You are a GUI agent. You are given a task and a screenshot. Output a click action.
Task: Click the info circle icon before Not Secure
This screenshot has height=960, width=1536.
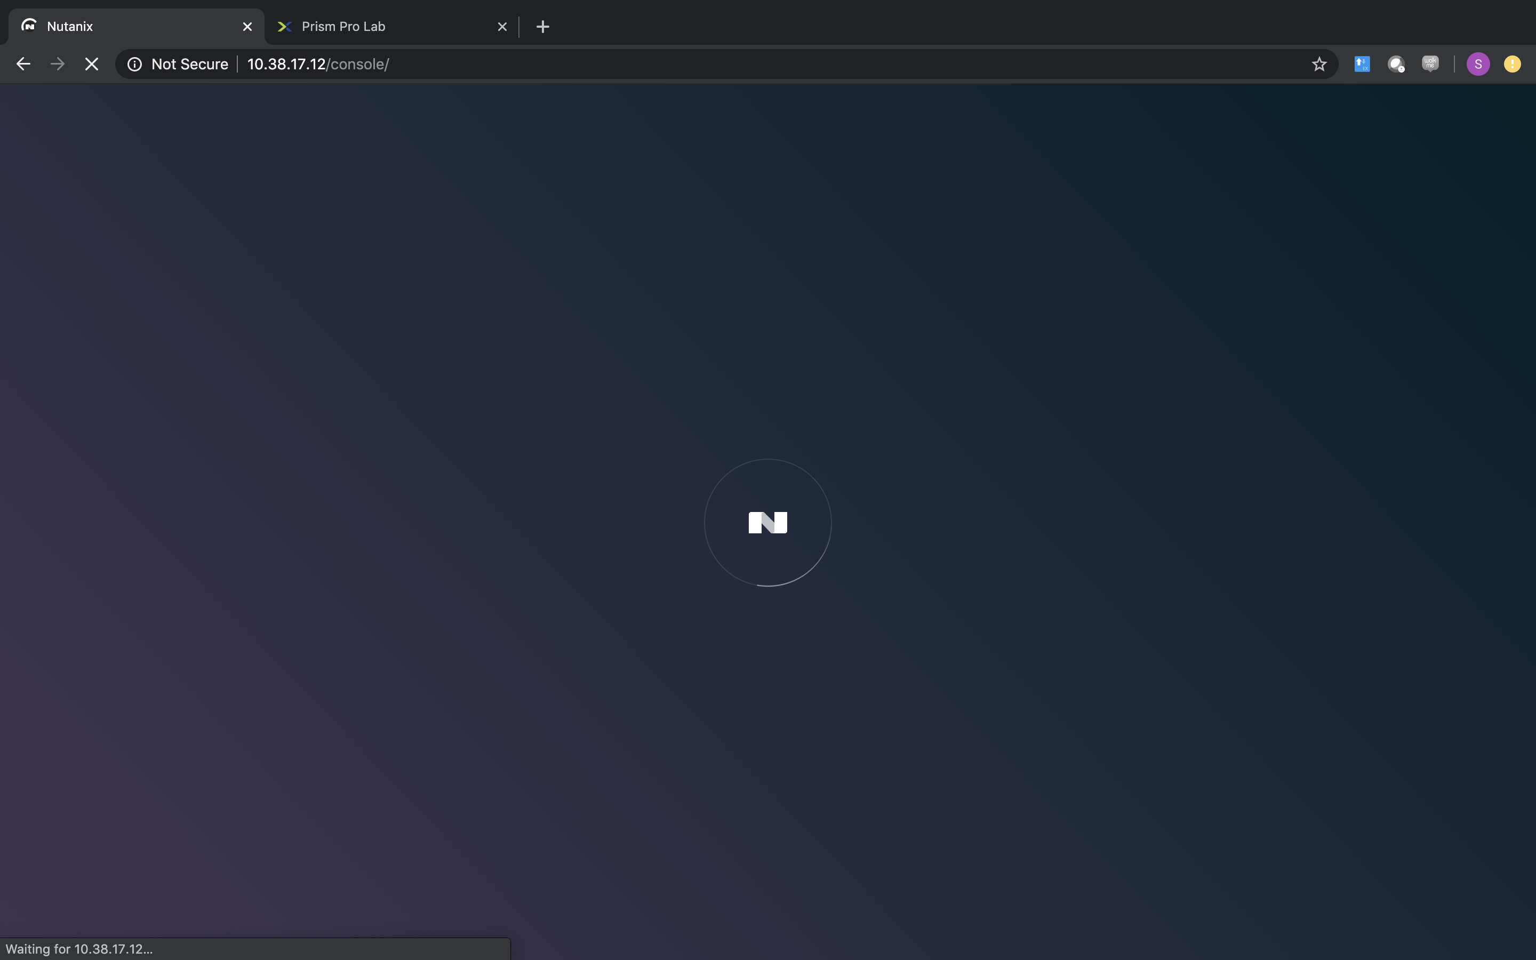(x=134, y=64)
